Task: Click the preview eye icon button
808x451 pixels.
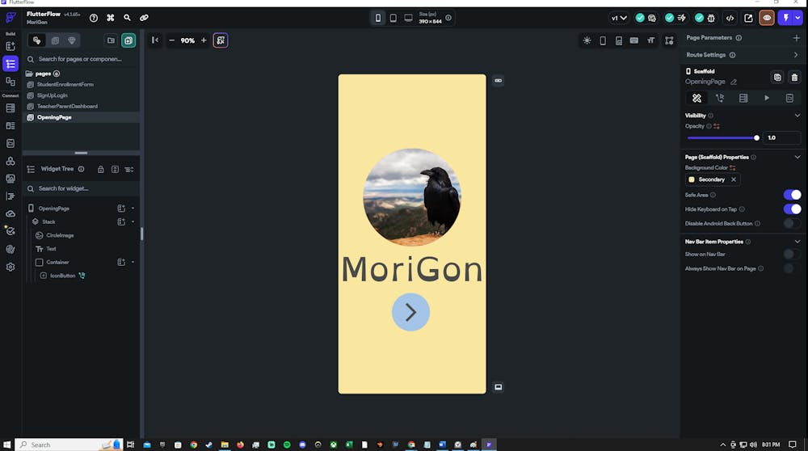Action: pyautogui.click(x=767, y=18)
